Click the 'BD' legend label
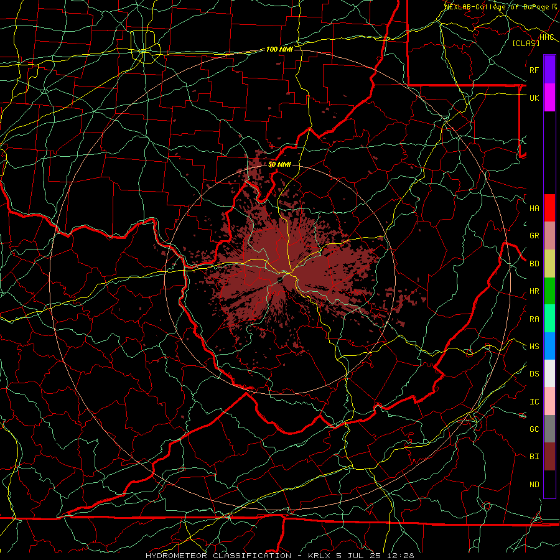 click(534, 264)
